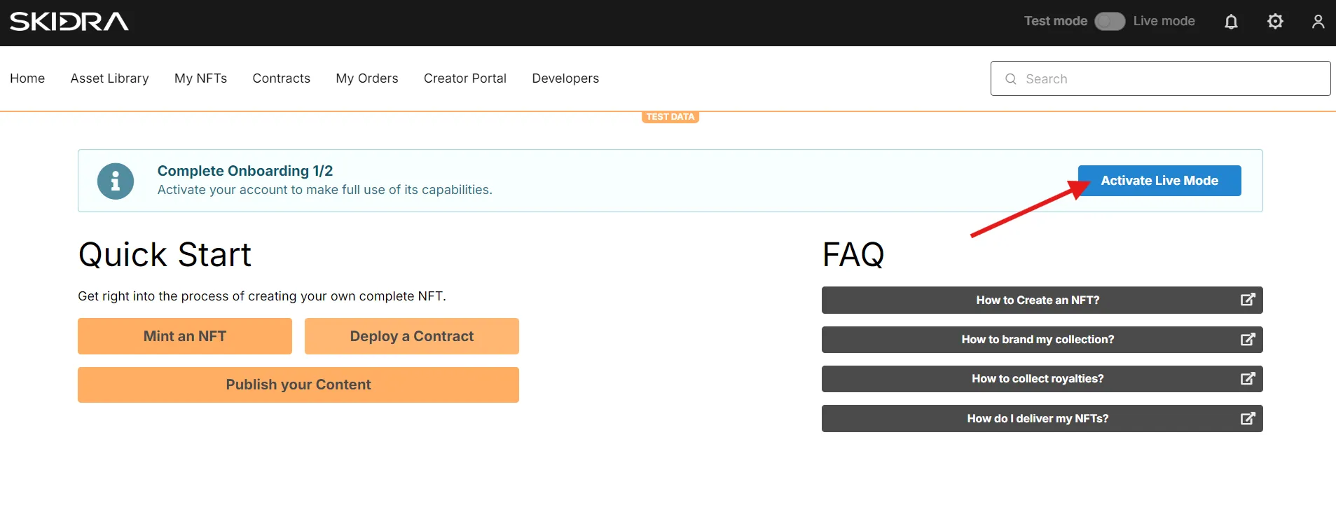
Task: Click the Complete Onboarding 1/2 heading
Action: [x=245, y=171]
